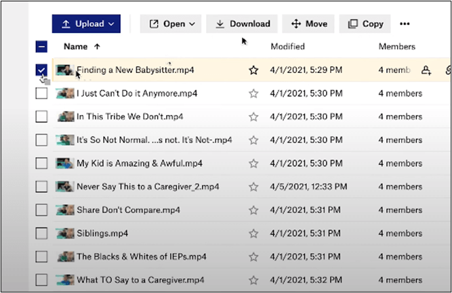
Task: Open the What TO Say to a Caregiver.mp4 thumbnail
Action: tap(64, 279)
